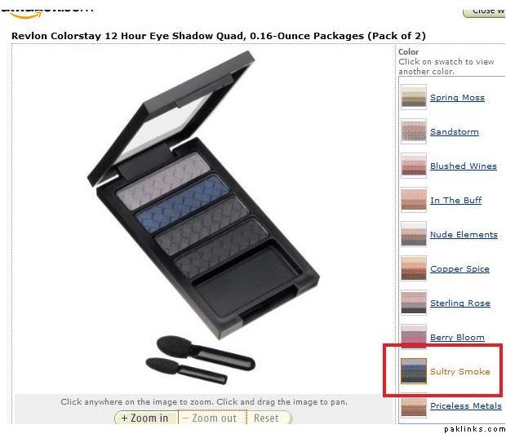Open the Sandstorm color link
This screenshot has width=506, height=434.
[455, 131]
